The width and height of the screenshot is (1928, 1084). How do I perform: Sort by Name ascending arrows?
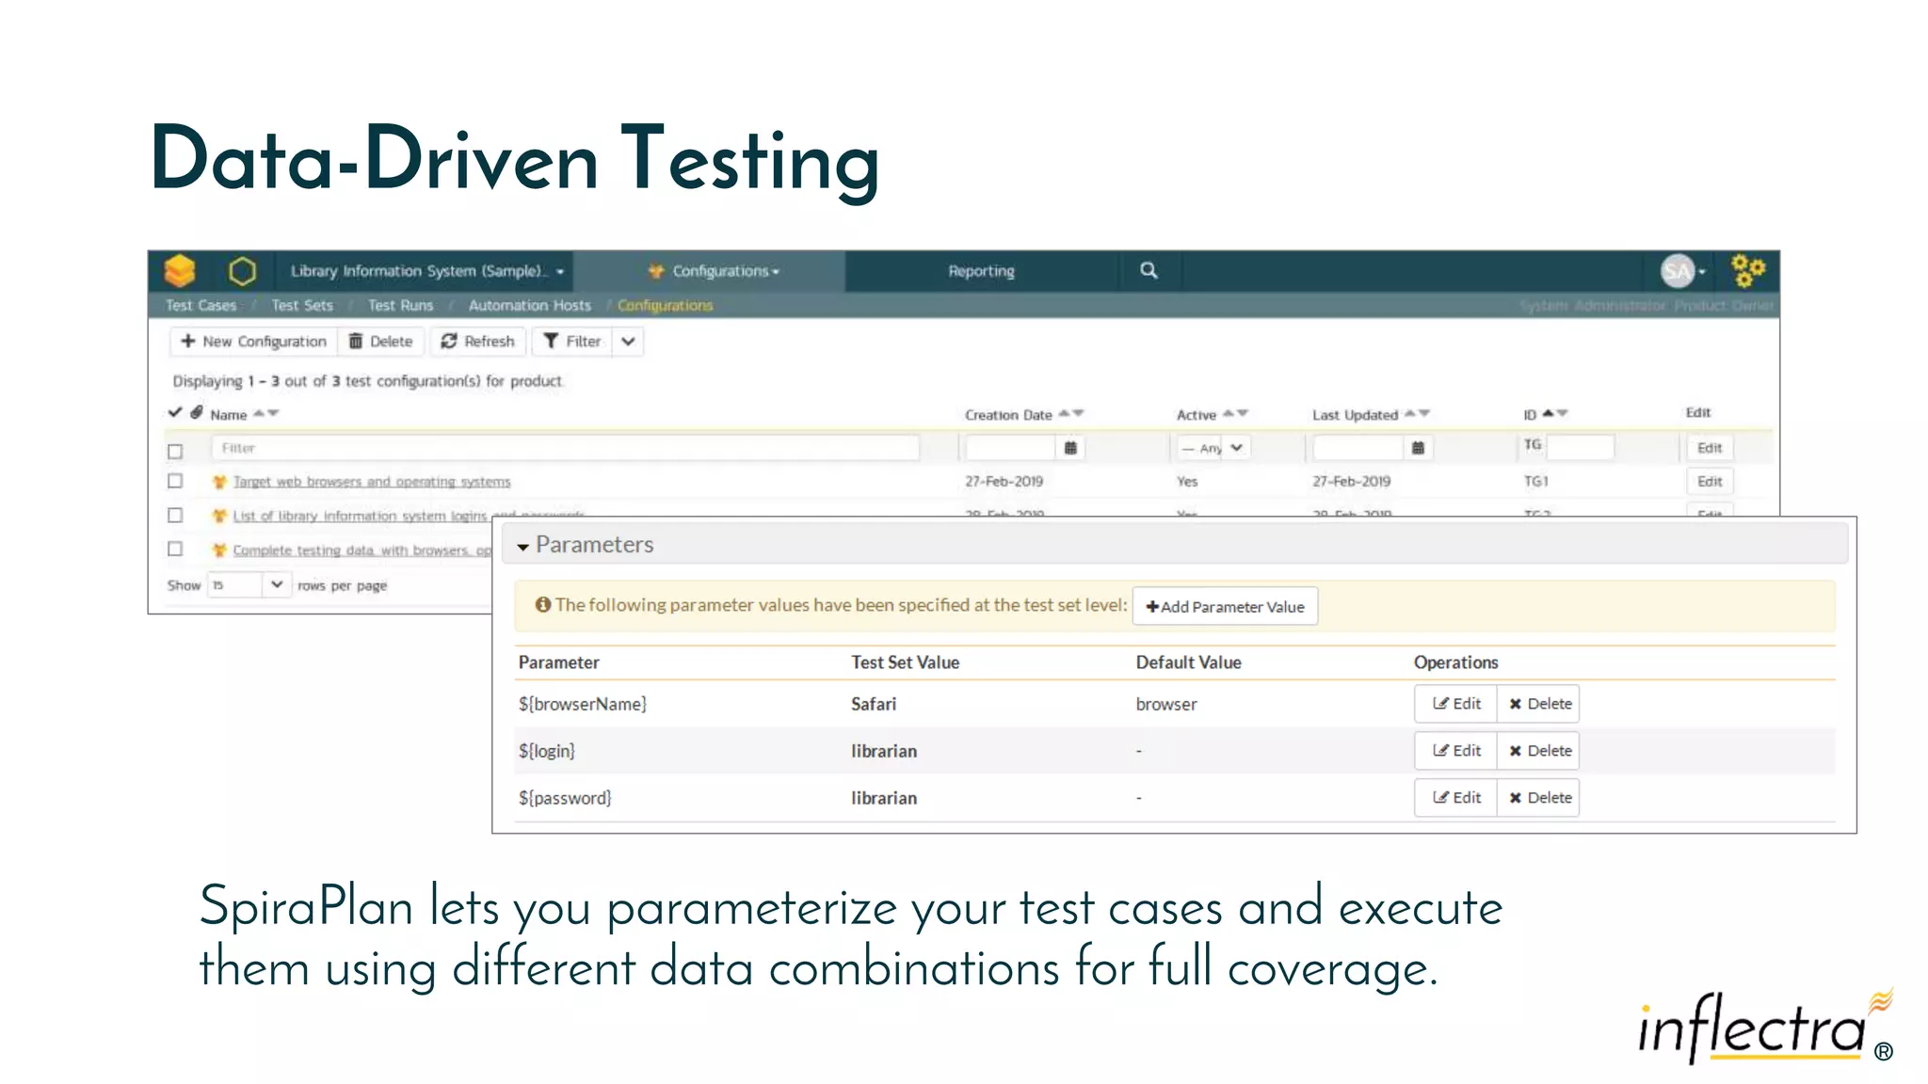click(265, 413)
